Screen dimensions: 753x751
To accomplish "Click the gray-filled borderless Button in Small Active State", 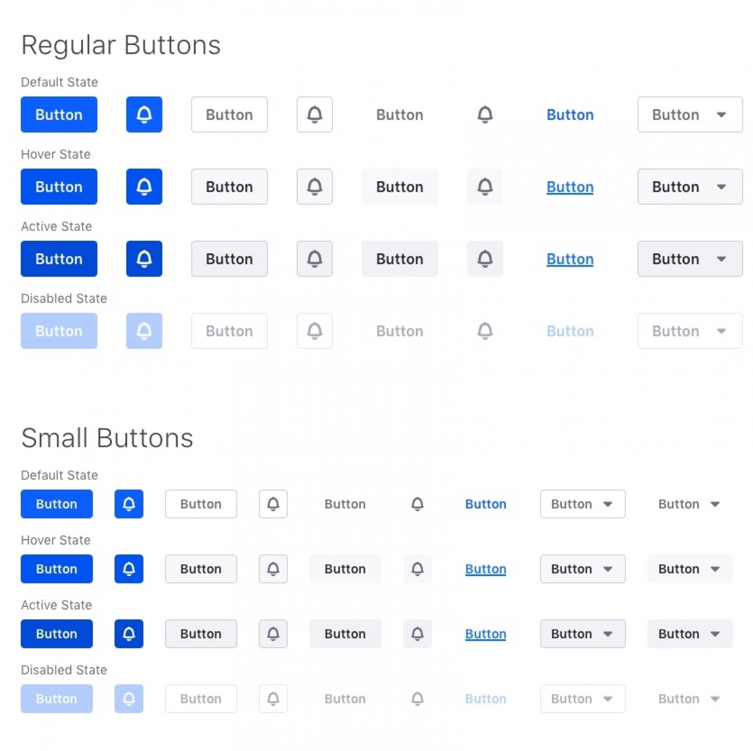I will tap(345, 634).
